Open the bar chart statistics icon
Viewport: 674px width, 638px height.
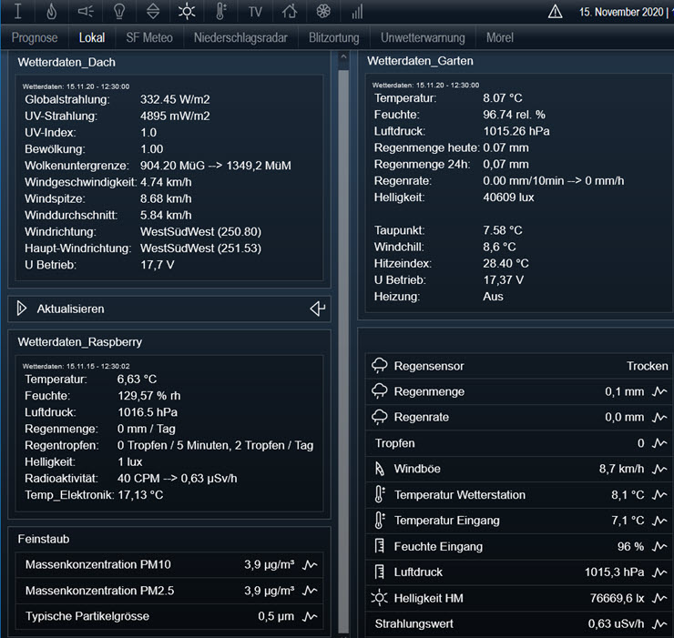pyautogui.click(x=357, y=12)
